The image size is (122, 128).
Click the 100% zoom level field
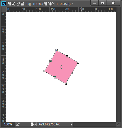(8, 124)
